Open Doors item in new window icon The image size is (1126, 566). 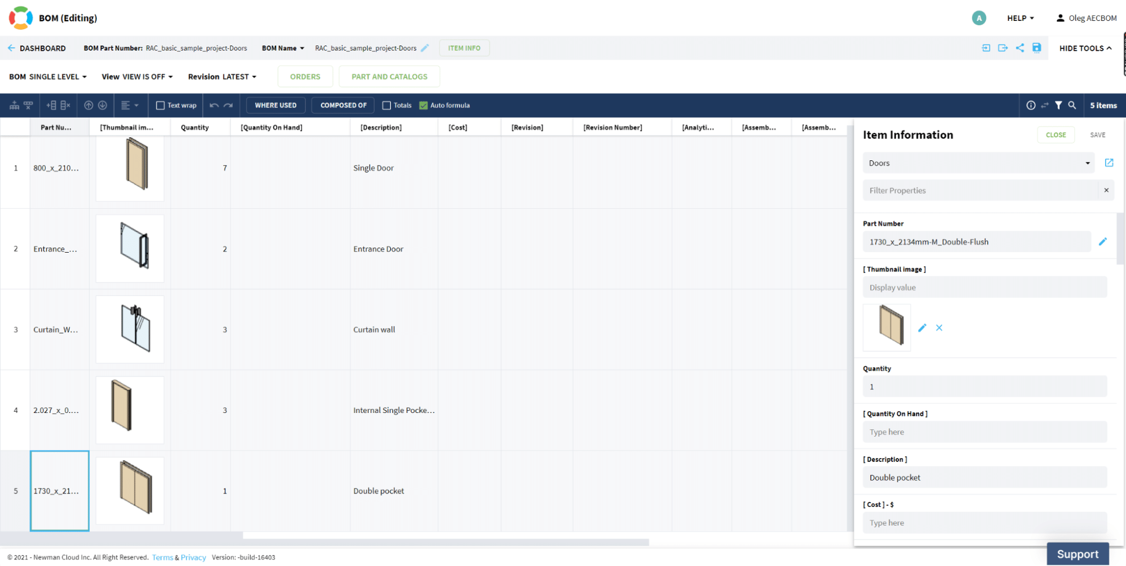[1109, 163]
